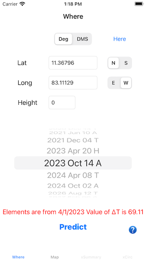Choose N for latitude hemisphere
The width and height of the screenshot is (146, 260).
click(114, 63)
